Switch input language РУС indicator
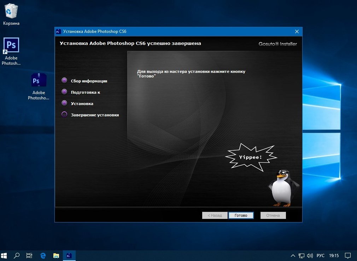 click(x=320, y=256)
